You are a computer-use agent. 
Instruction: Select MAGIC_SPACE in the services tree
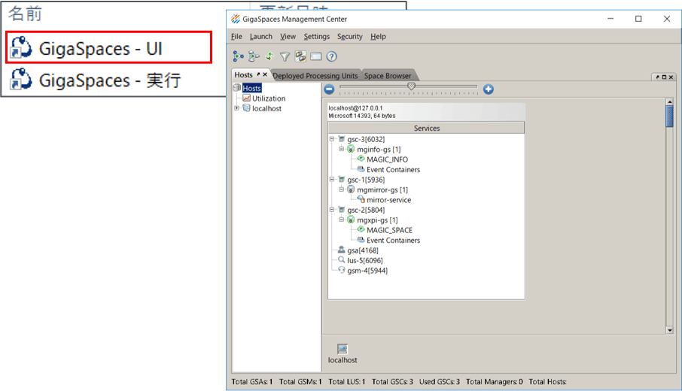[x=389, y=230]
